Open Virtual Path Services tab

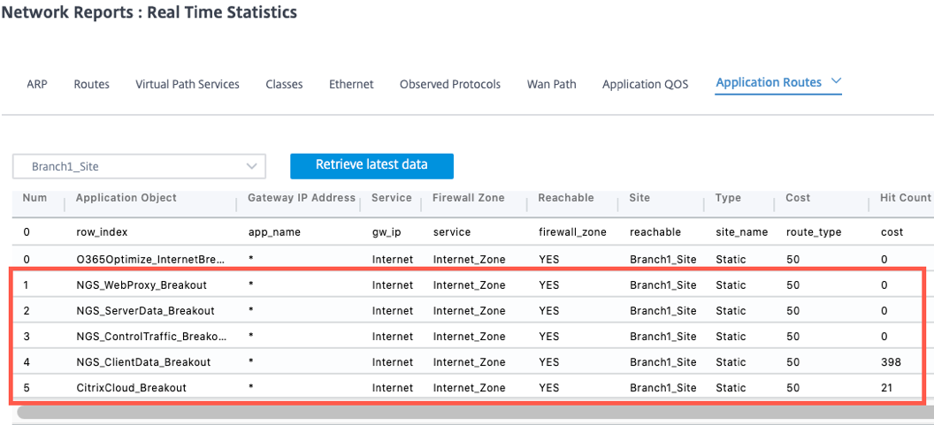188,84
